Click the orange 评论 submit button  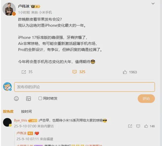(x=146, y=99)
